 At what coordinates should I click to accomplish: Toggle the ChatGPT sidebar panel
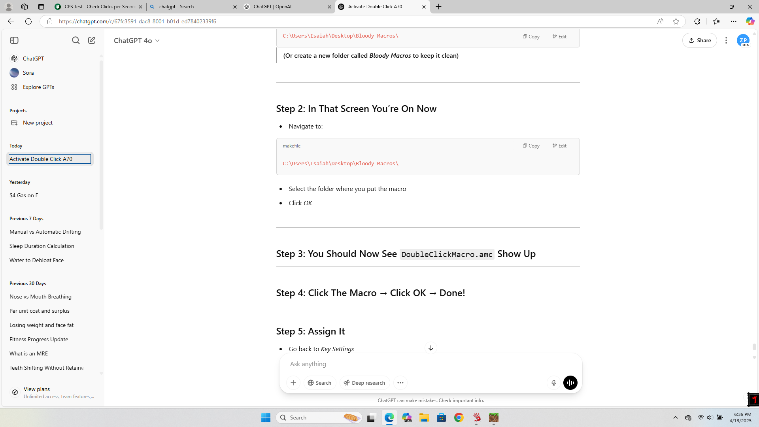click(x=14, y=40)
